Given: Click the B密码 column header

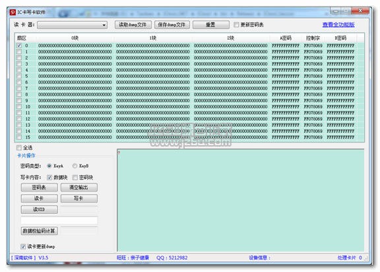Looking at the screenshot, I should [x=340, y=38].
